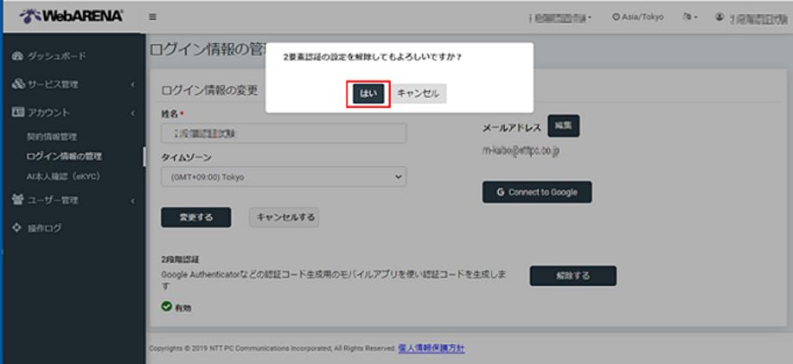Confirm with the はい button in the dialog
The width and height of the screenshot is (793, 364).
coord(368,94)
